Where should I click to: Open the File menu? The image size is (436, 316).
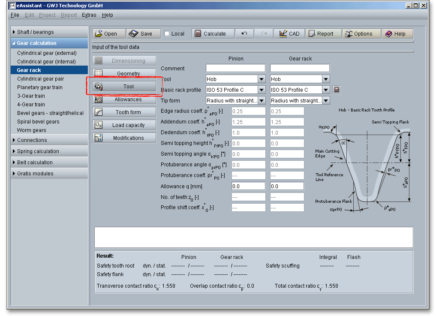click(x=15, y=15)
